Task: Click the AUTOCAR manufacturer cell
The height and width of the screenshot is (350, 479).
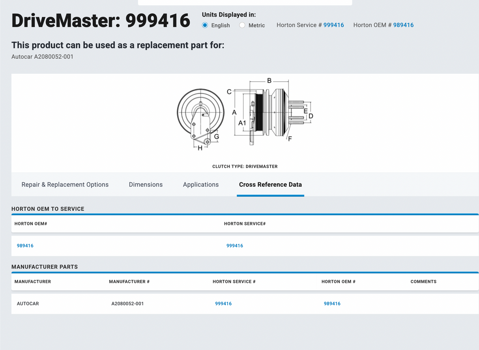Action: pyautogui.click(x=28, y=304)
